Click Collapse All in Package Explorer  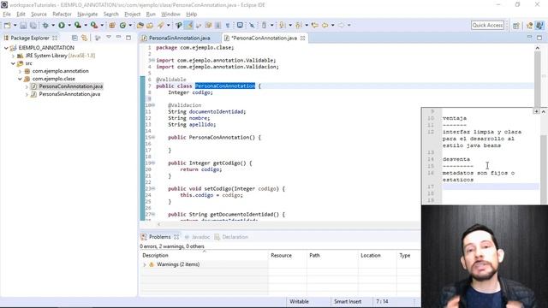pyautogui.click(x=74, y=38)
